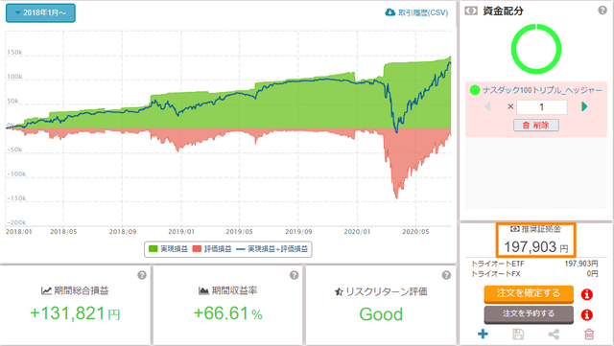The image size is (614, 346).
Task: Click the green allocation donut chart
Action: [x=536, y=49]
